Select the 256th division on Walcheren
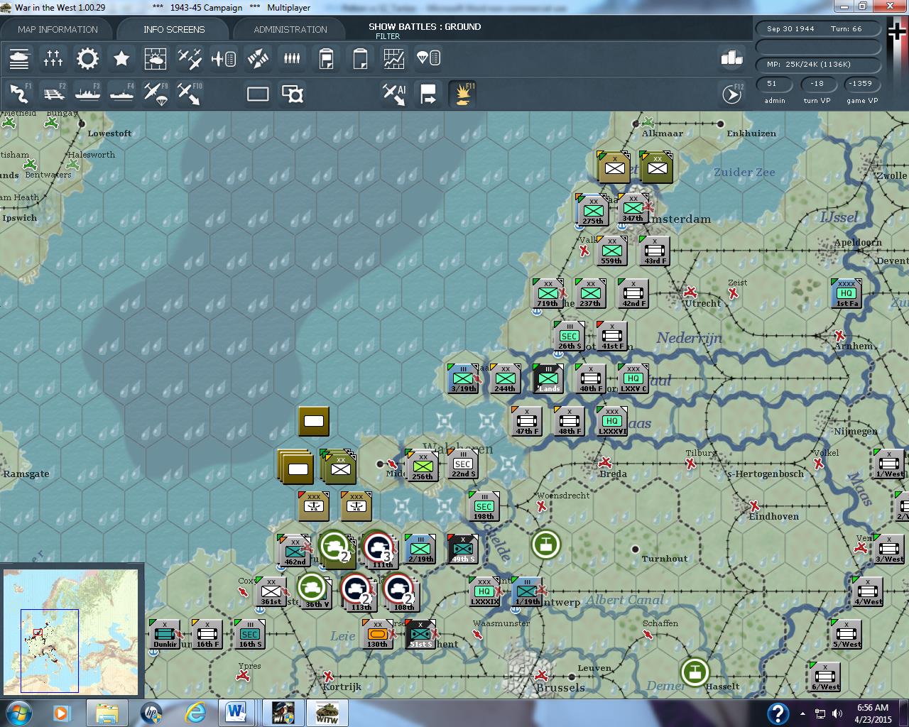Viewport: 909px width, 727px height. click(423, 466)
